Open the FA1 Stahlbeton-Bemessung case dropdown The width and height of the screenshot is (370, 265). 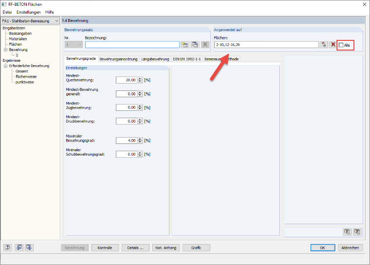(x=56, y=21)
